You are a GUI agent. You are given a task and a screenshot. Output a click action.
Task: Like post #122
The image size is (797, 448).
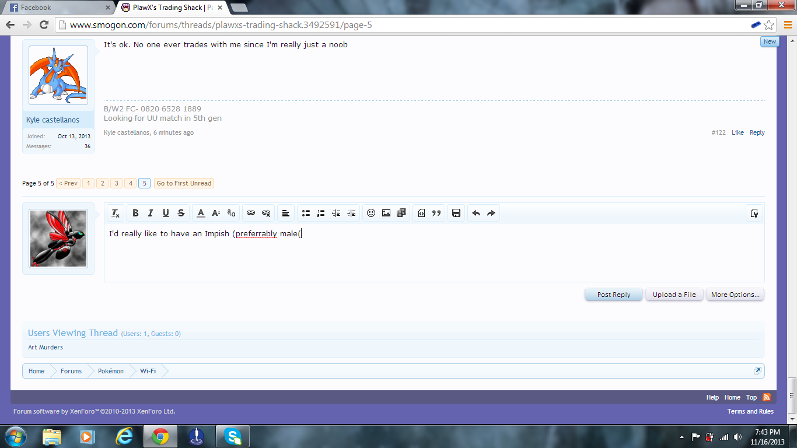click(737, 132)
